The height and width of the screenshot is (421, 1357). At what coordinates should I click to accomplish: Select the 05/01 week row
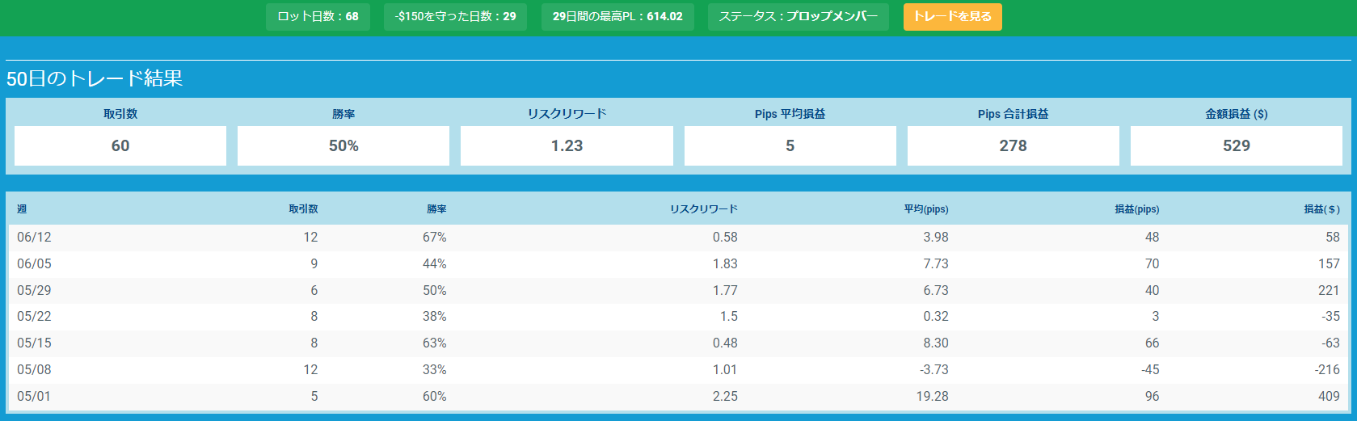678,396
